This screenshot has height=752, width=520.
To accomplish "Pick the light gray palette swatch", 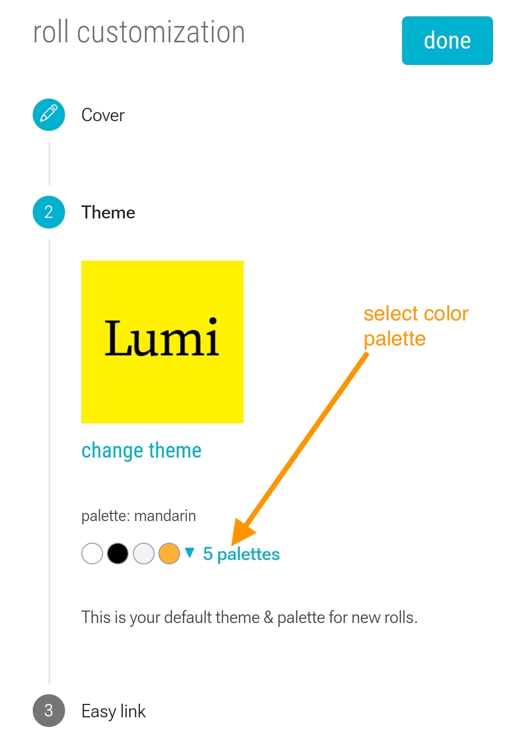I will coord(143,553).
